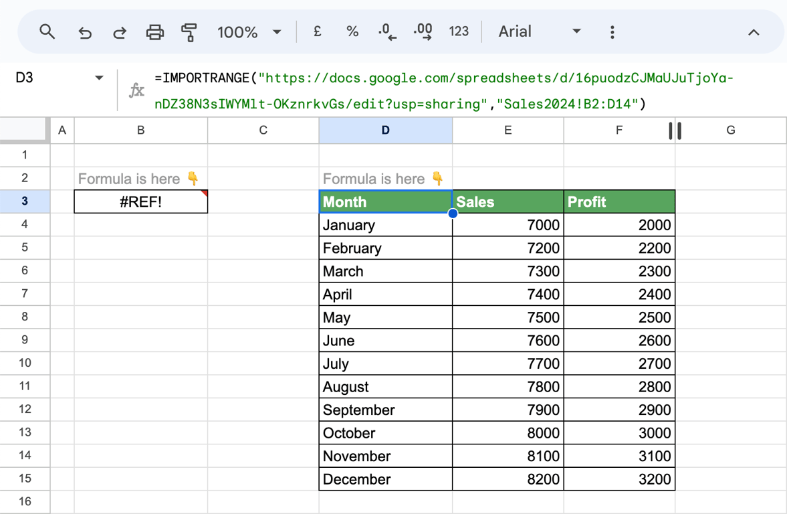Click the #REF! error cell

click(141, 201)
